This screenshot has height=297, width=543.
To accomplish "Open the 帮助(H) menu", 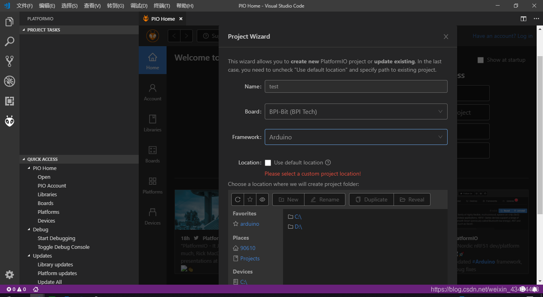I will click(x=185, y=6).
